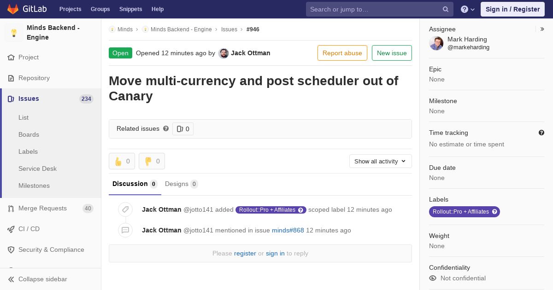553x290 pixels.
Task: Open the Show all activity dropdown
Action: click(381, 161)
